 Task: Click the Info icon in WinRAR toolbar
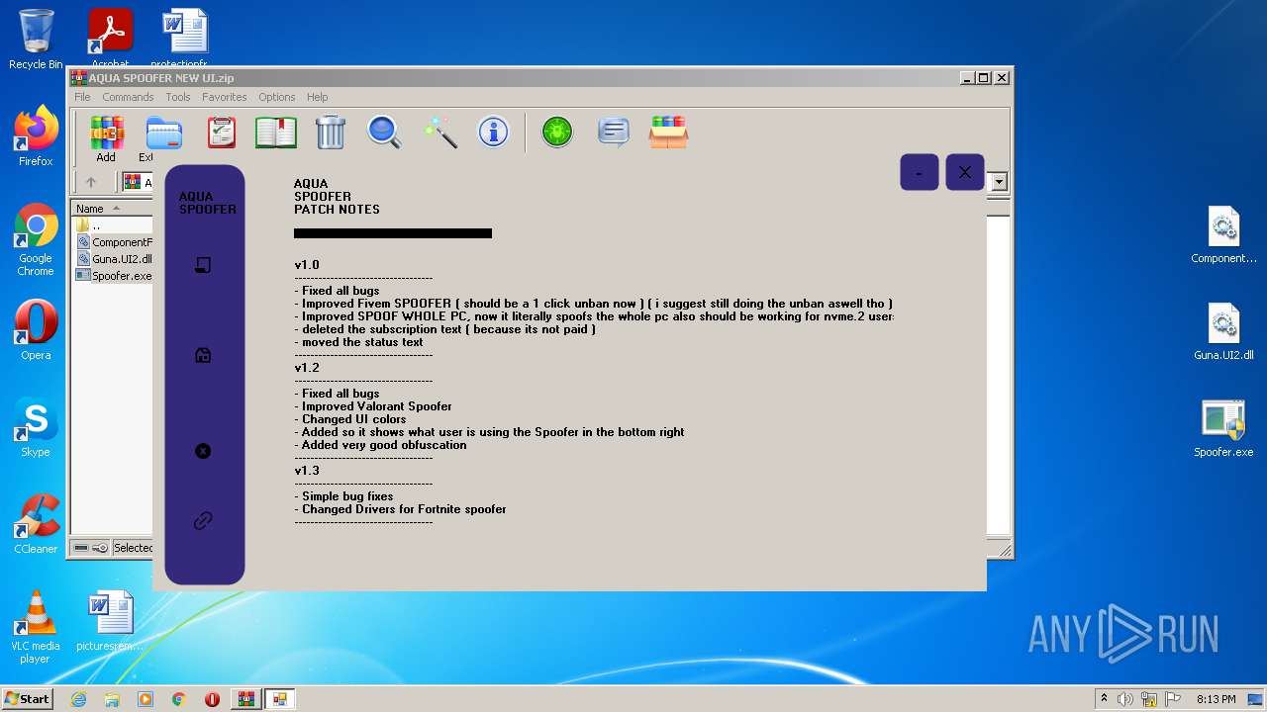(493, 132)
